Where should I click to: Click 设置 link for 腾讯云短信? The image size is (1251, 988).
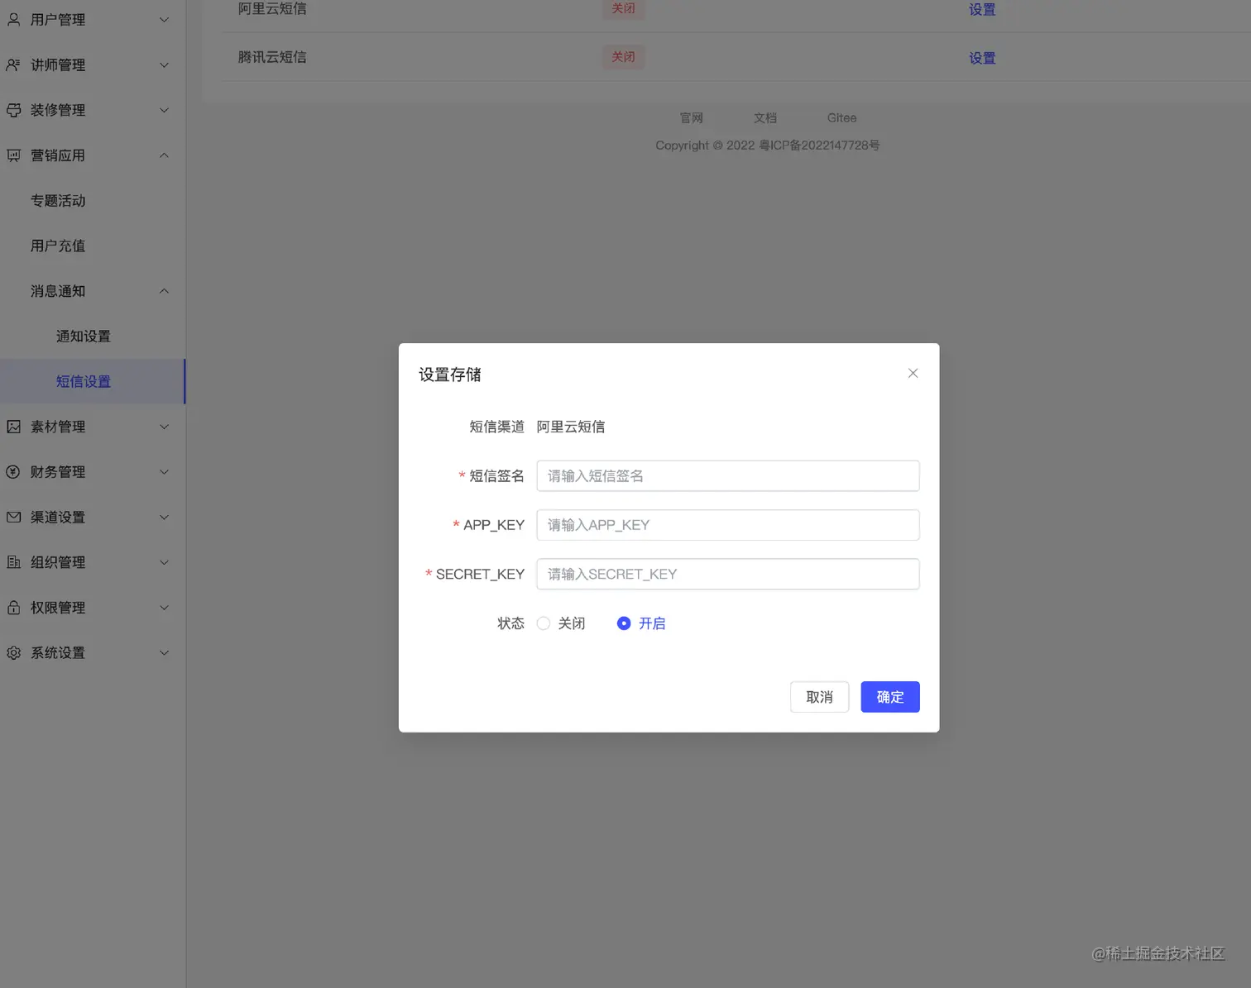tap(982, 58)
